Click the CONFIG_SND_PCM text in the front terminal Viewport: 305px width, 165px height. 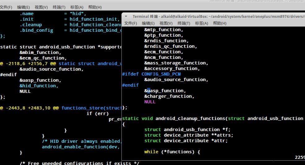pos(161,74)
